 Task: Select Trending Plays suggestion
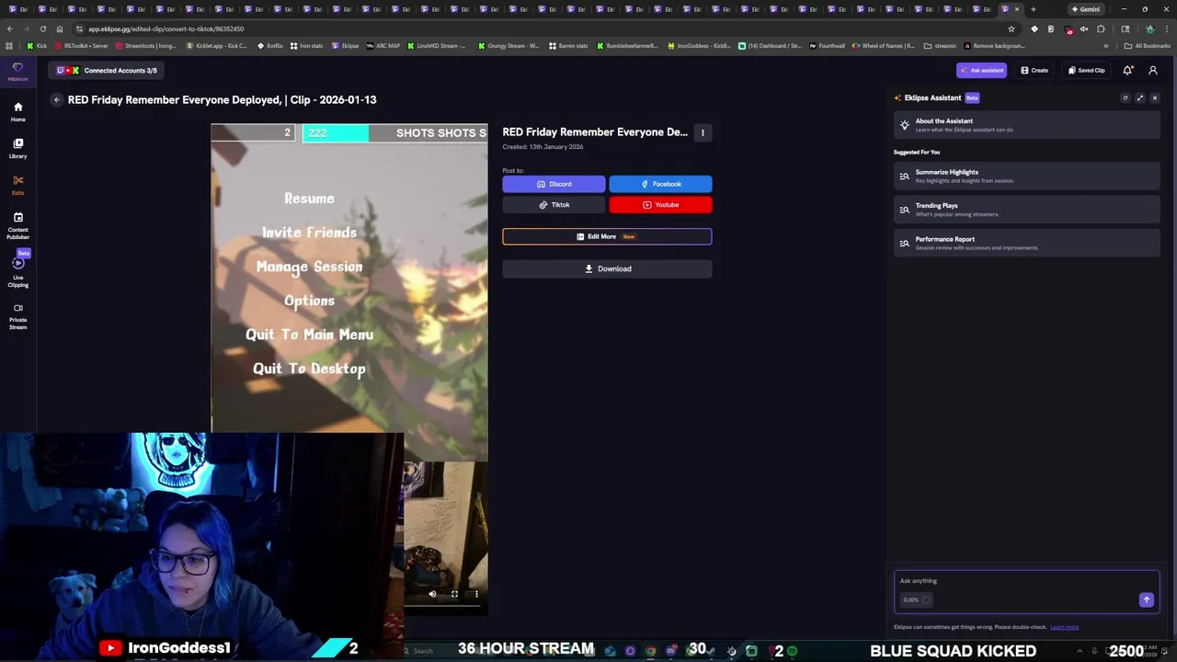[x=1027, y=210]
